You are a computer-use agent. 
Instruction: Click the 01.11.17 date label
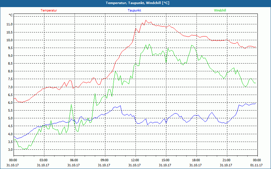click(x=256, y=165)
